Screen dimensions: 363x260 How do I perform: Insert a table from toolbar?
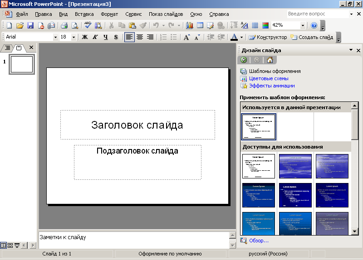(x=200, y=25)
